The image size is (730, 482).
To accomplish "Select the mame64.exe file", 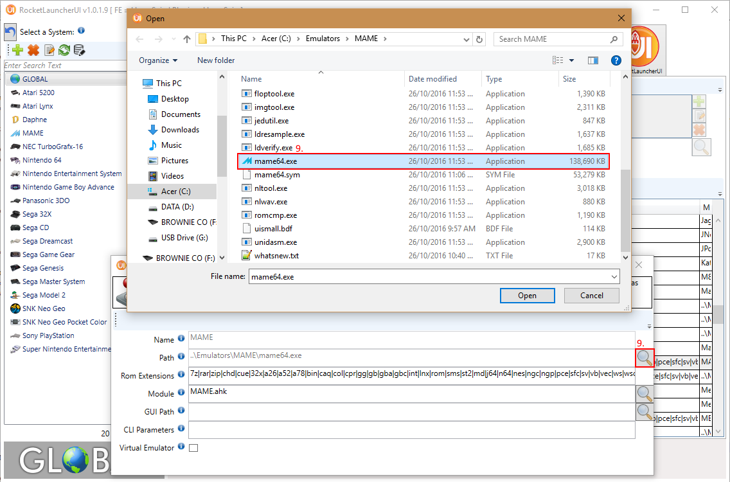I will tap(423, 161).
